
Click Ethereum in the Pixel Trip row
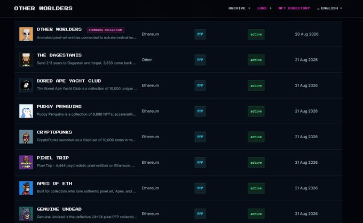(150, 162)
